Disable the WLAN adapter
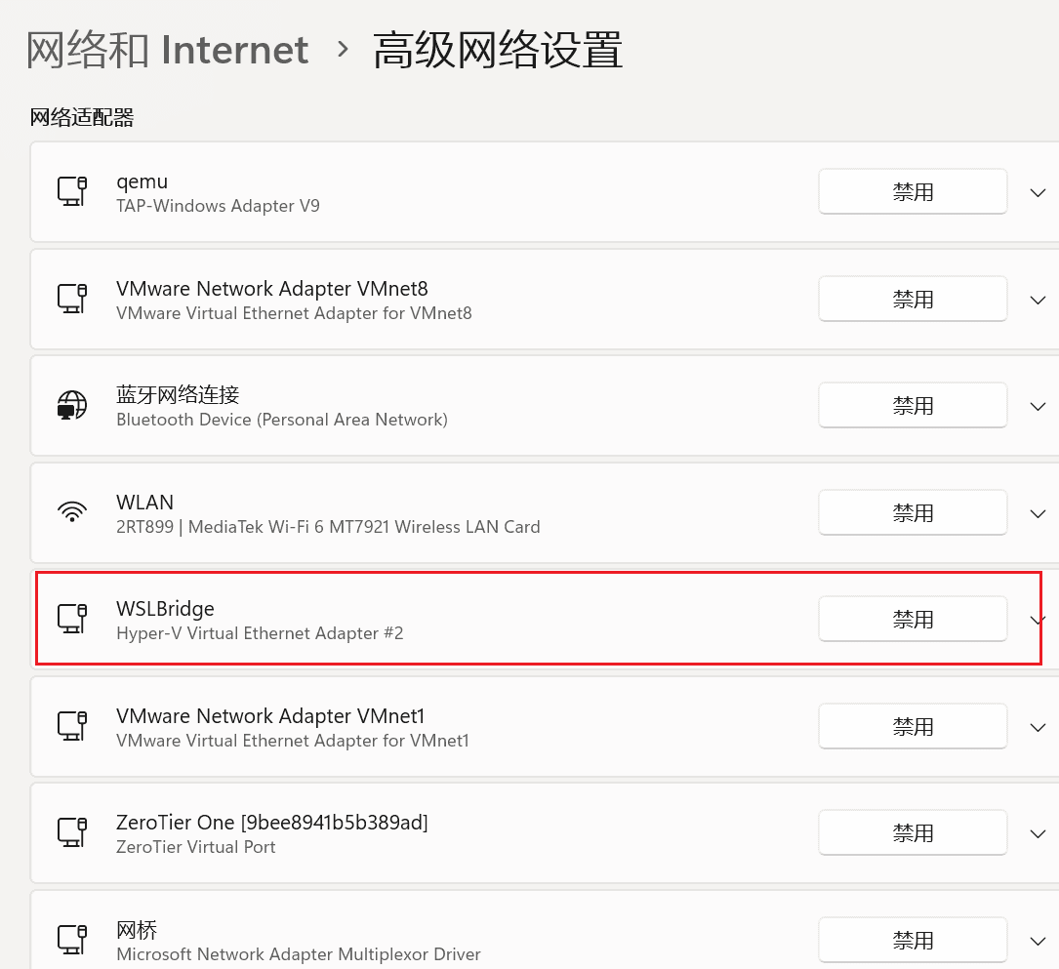 (x=913, y=513)
